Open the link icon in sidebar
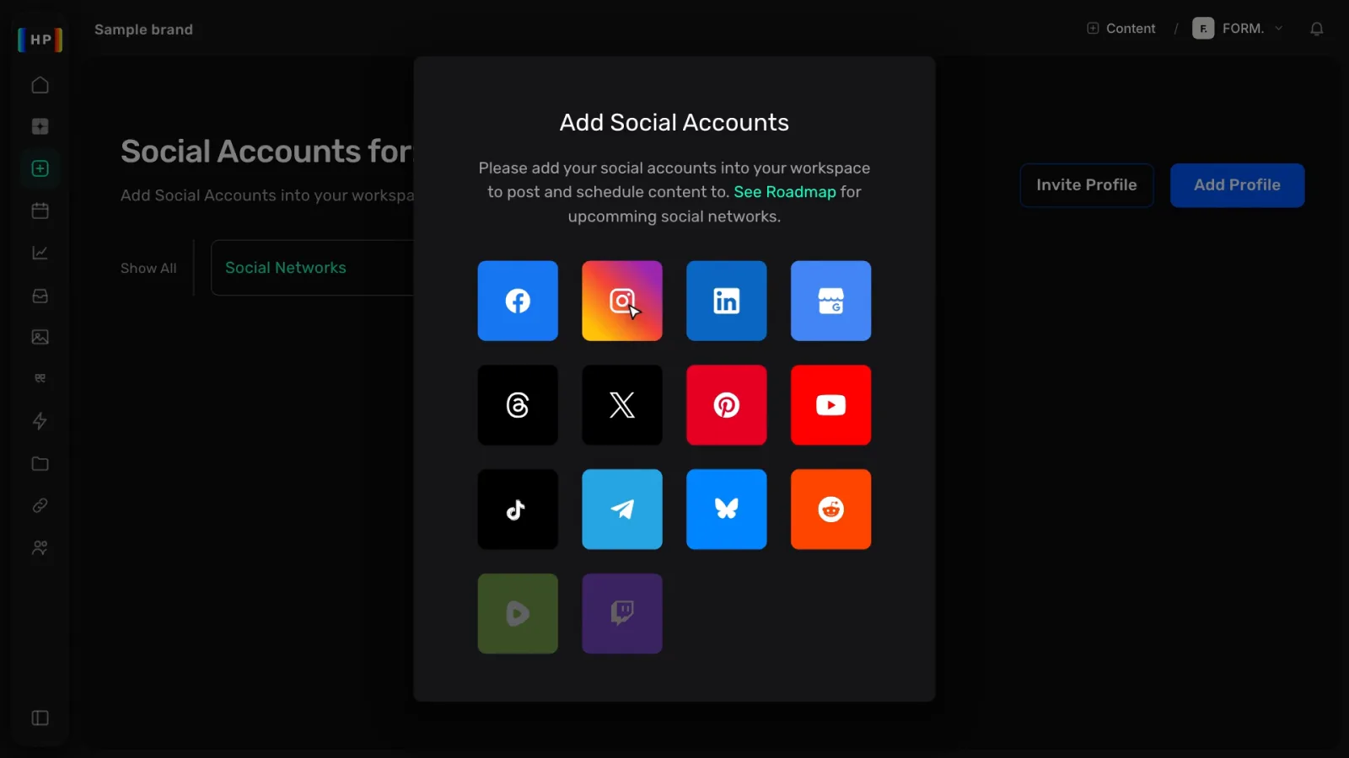Image resolution: width=1349 pixels, height=758 pixels. tap(40, 505)
